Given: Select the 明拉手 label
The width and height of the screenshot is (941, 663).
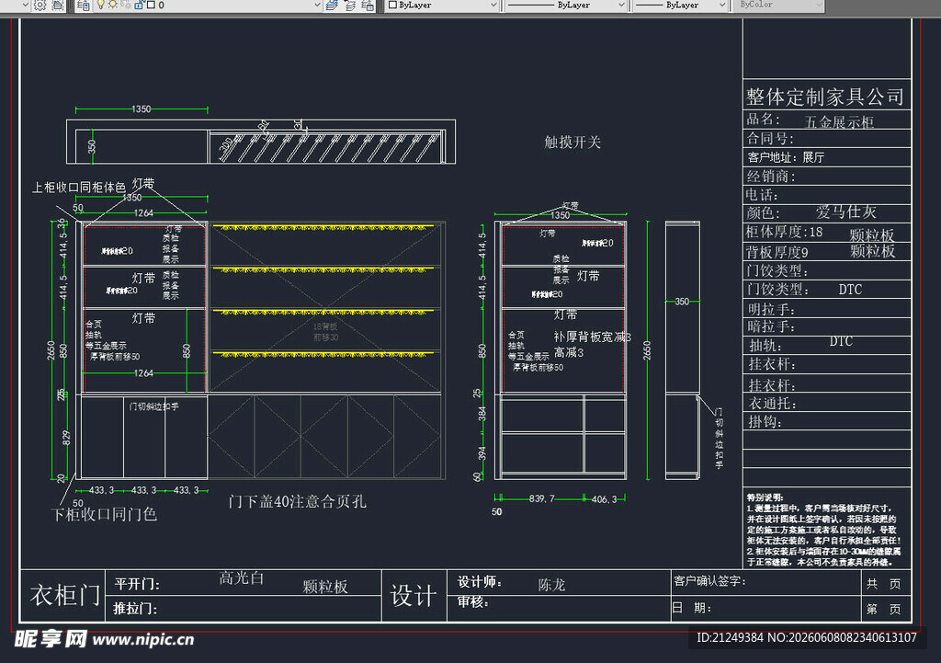Looking at the screenshot, I should [771, 310].
